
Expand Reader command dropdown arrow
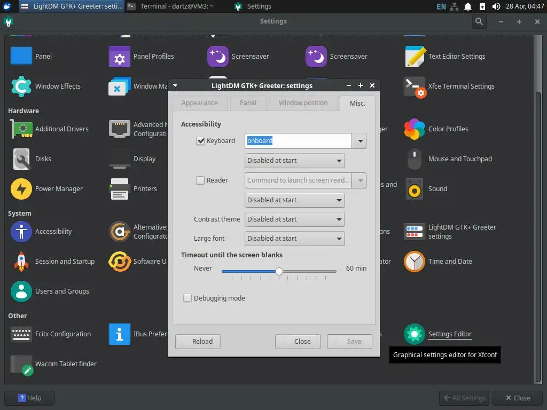[x=360, y=180]
